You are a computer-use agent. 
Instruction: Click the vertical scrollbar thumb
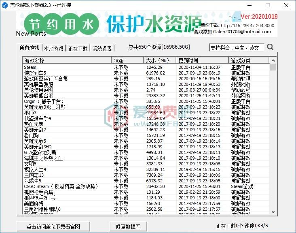(273, 67)
